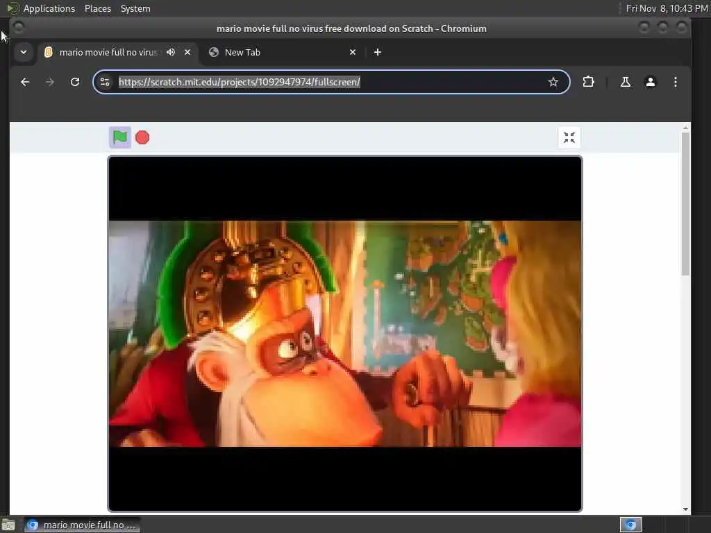Open the profile account icon

click(x=650, y=82)
